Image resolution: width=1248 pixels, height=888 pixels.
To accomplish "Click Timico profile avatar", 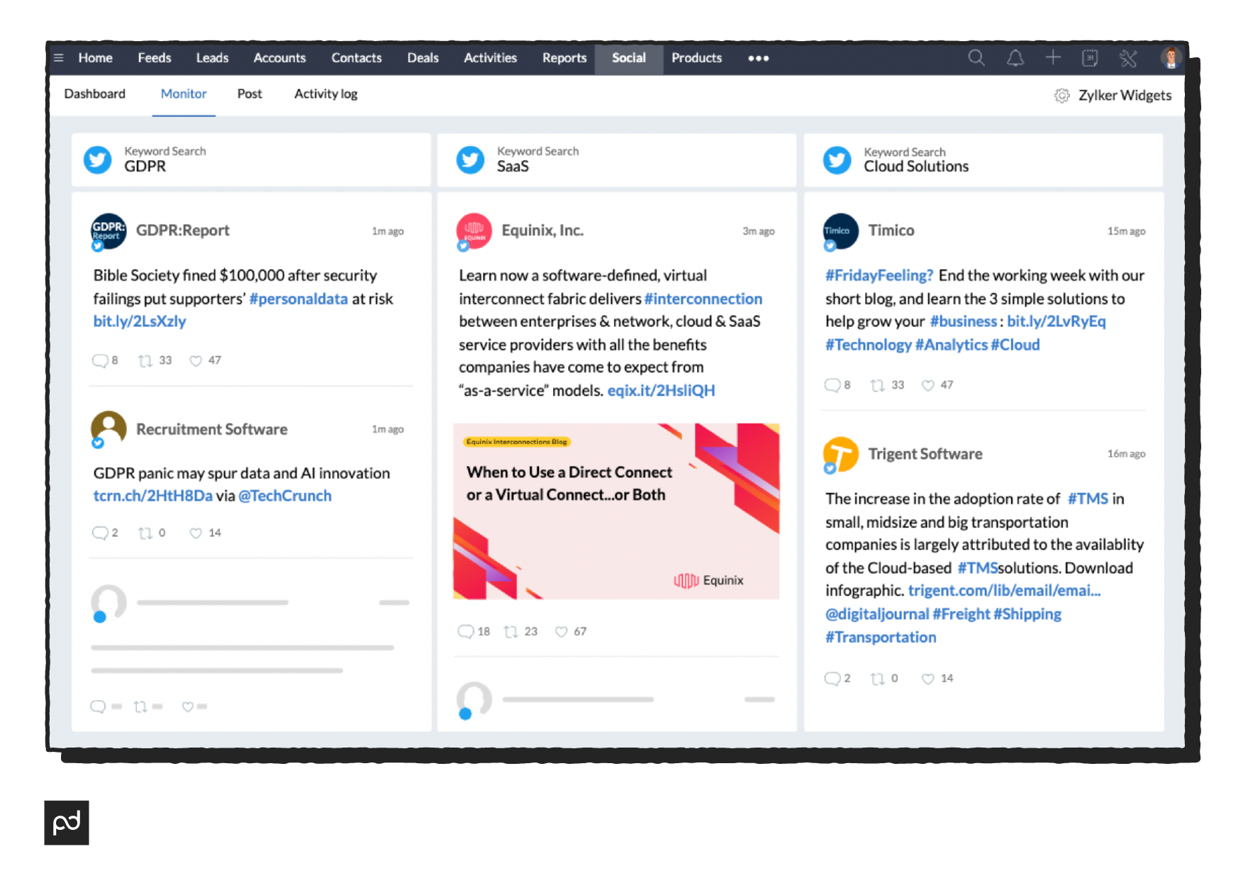I will pos(840,231).
